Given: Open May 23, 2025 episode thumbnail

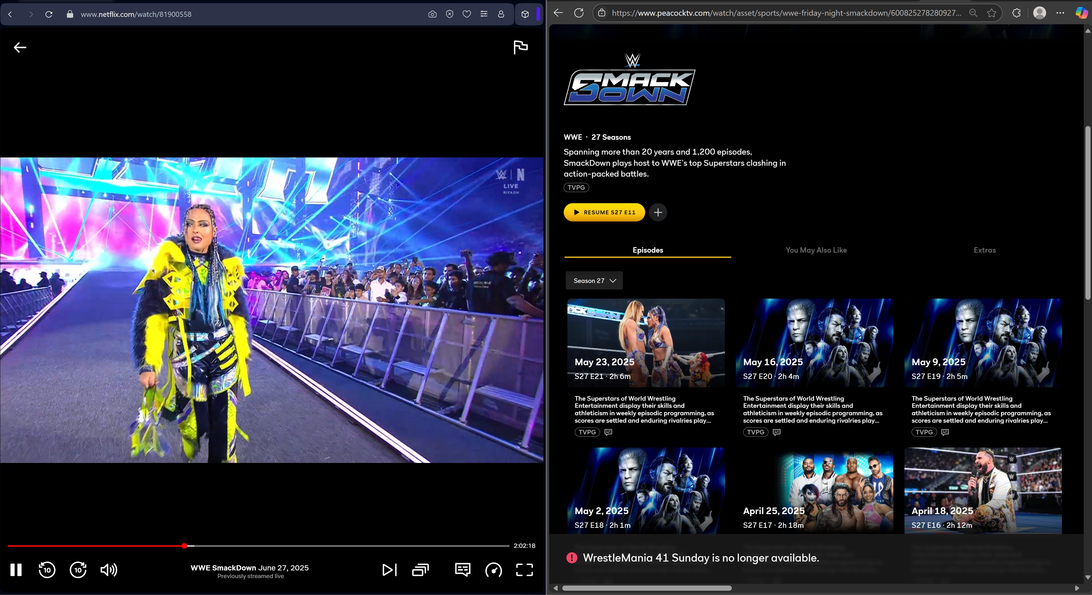Looking at the screenshot, I should (646, 343).
